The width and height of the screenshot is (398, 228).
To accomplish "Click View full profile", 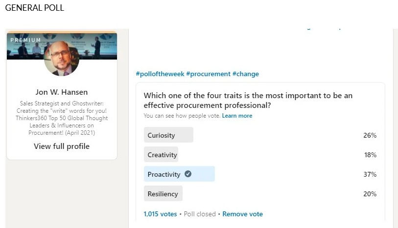I will (62, 146).
